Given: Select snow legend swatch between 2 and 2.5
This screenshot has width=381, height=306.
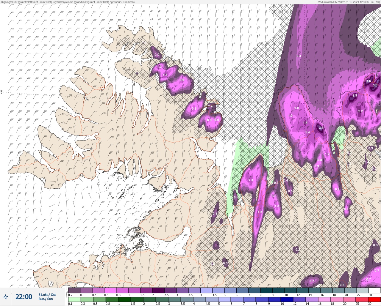Looking at the screenshot, I should pyautogui.click(x=158, y=290).
